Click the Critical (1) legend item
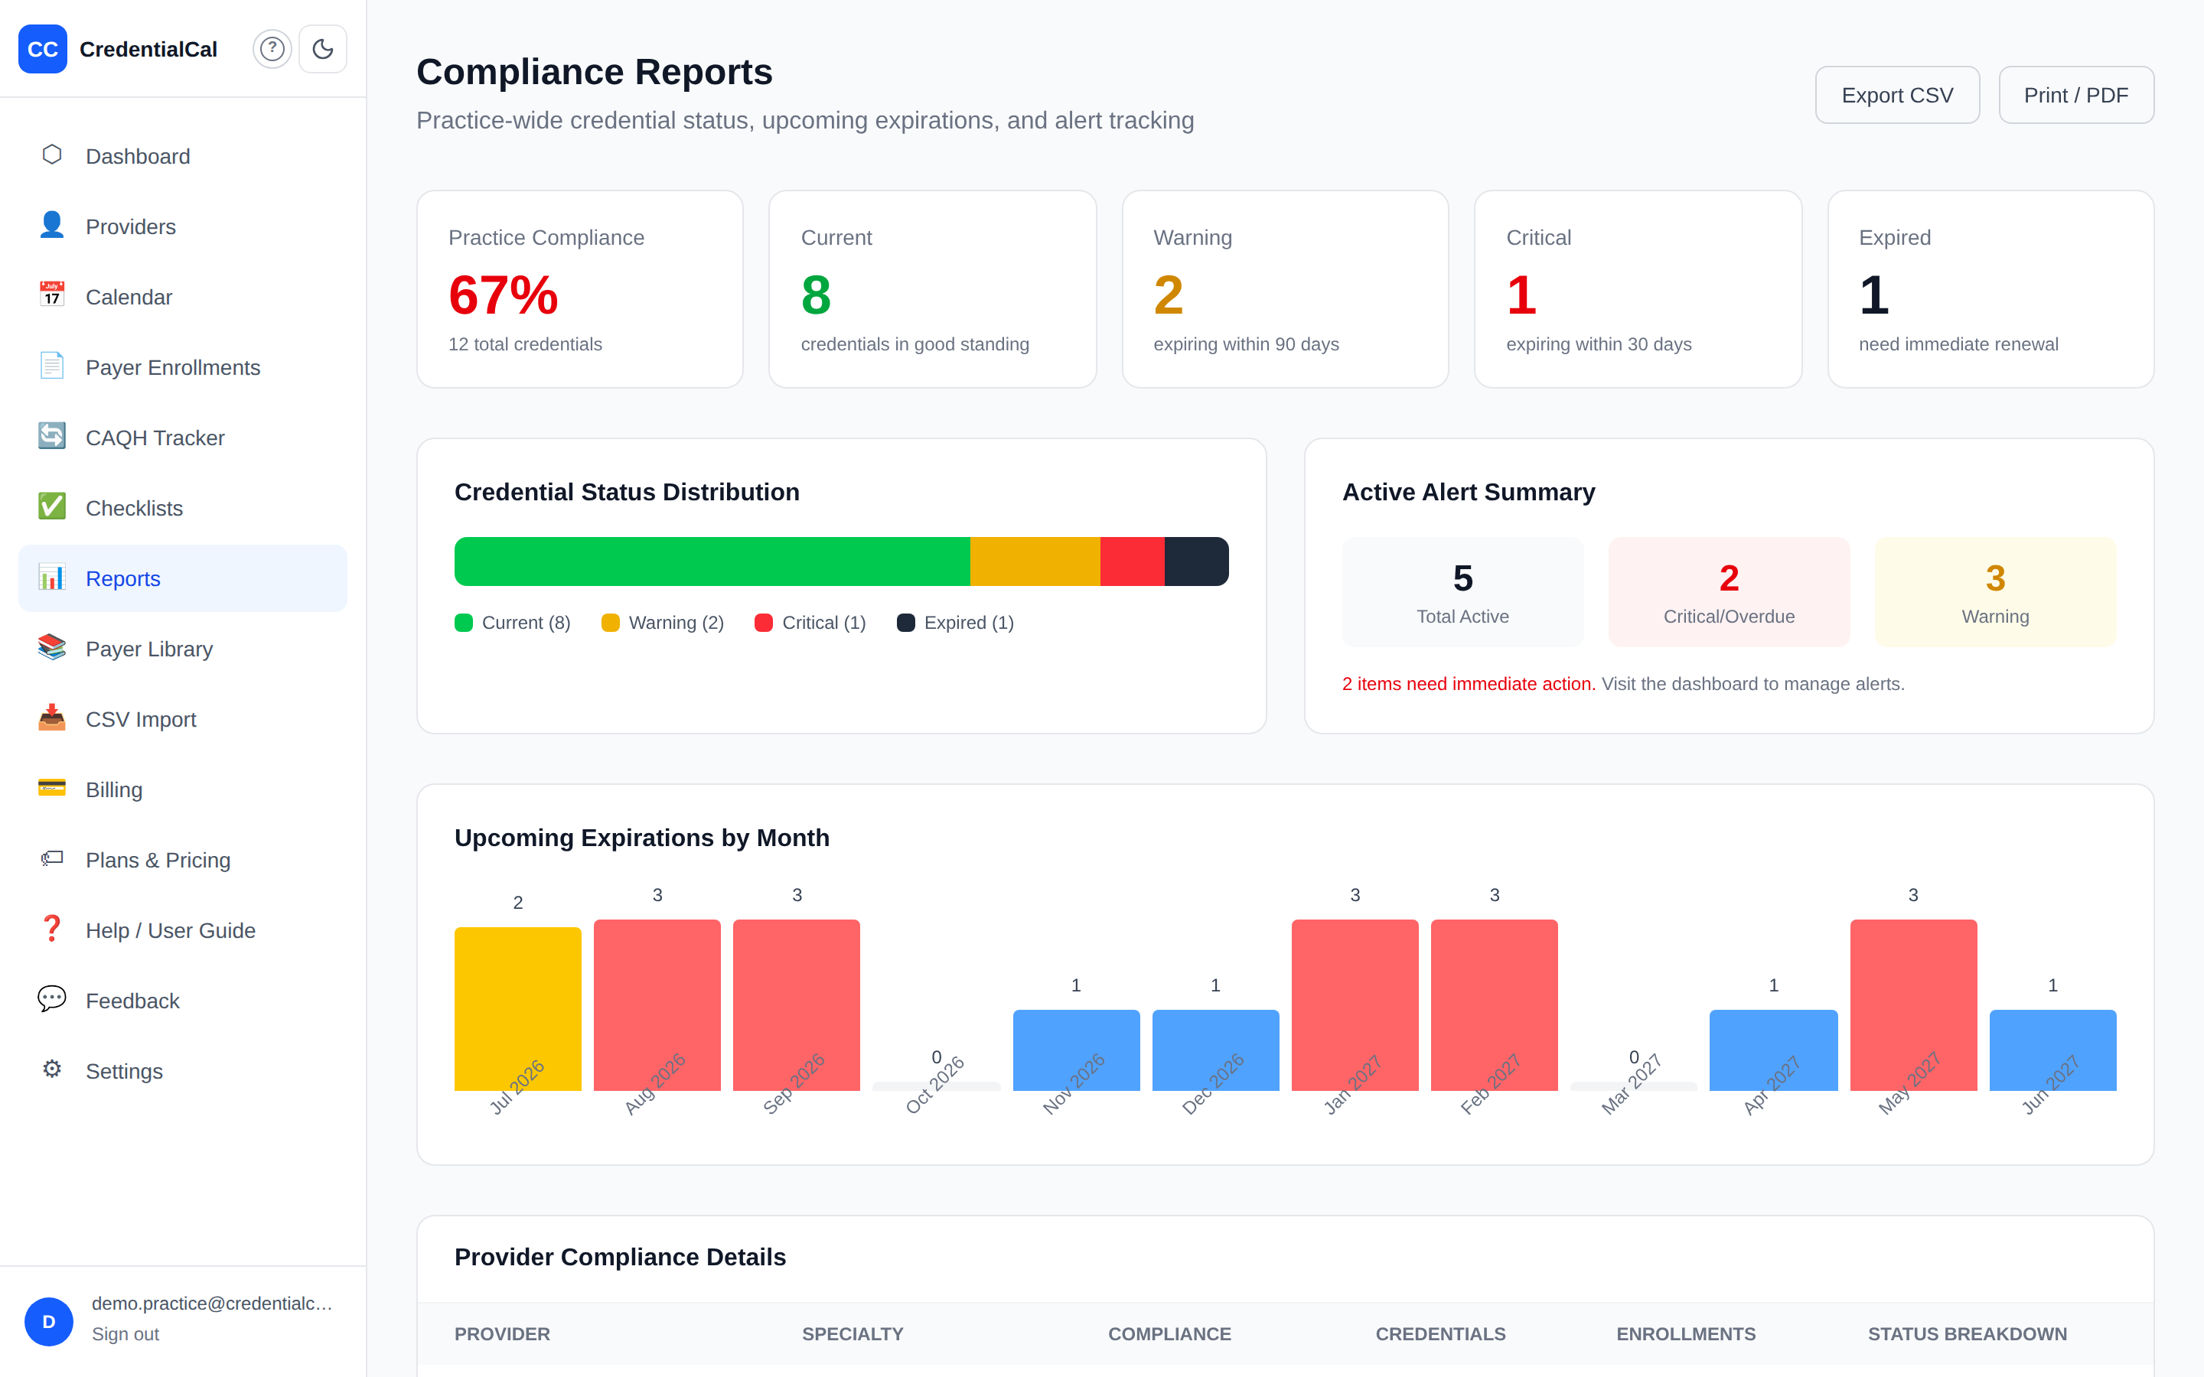The height and width of the screenshot is (1377, 2204). [810, 623]
